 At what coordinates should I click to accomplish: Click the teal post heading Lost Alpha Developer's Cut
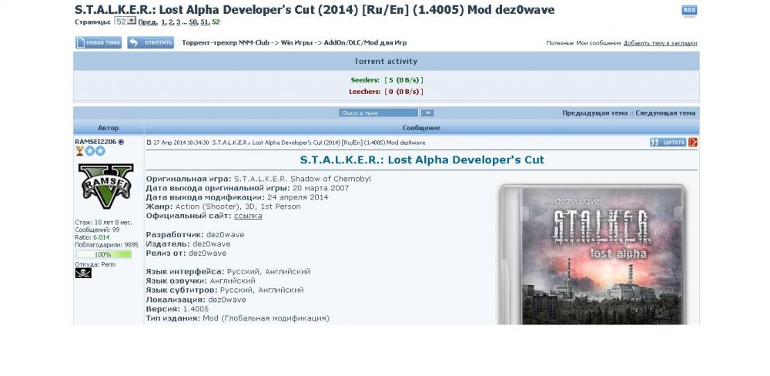[x=422, y=159]
